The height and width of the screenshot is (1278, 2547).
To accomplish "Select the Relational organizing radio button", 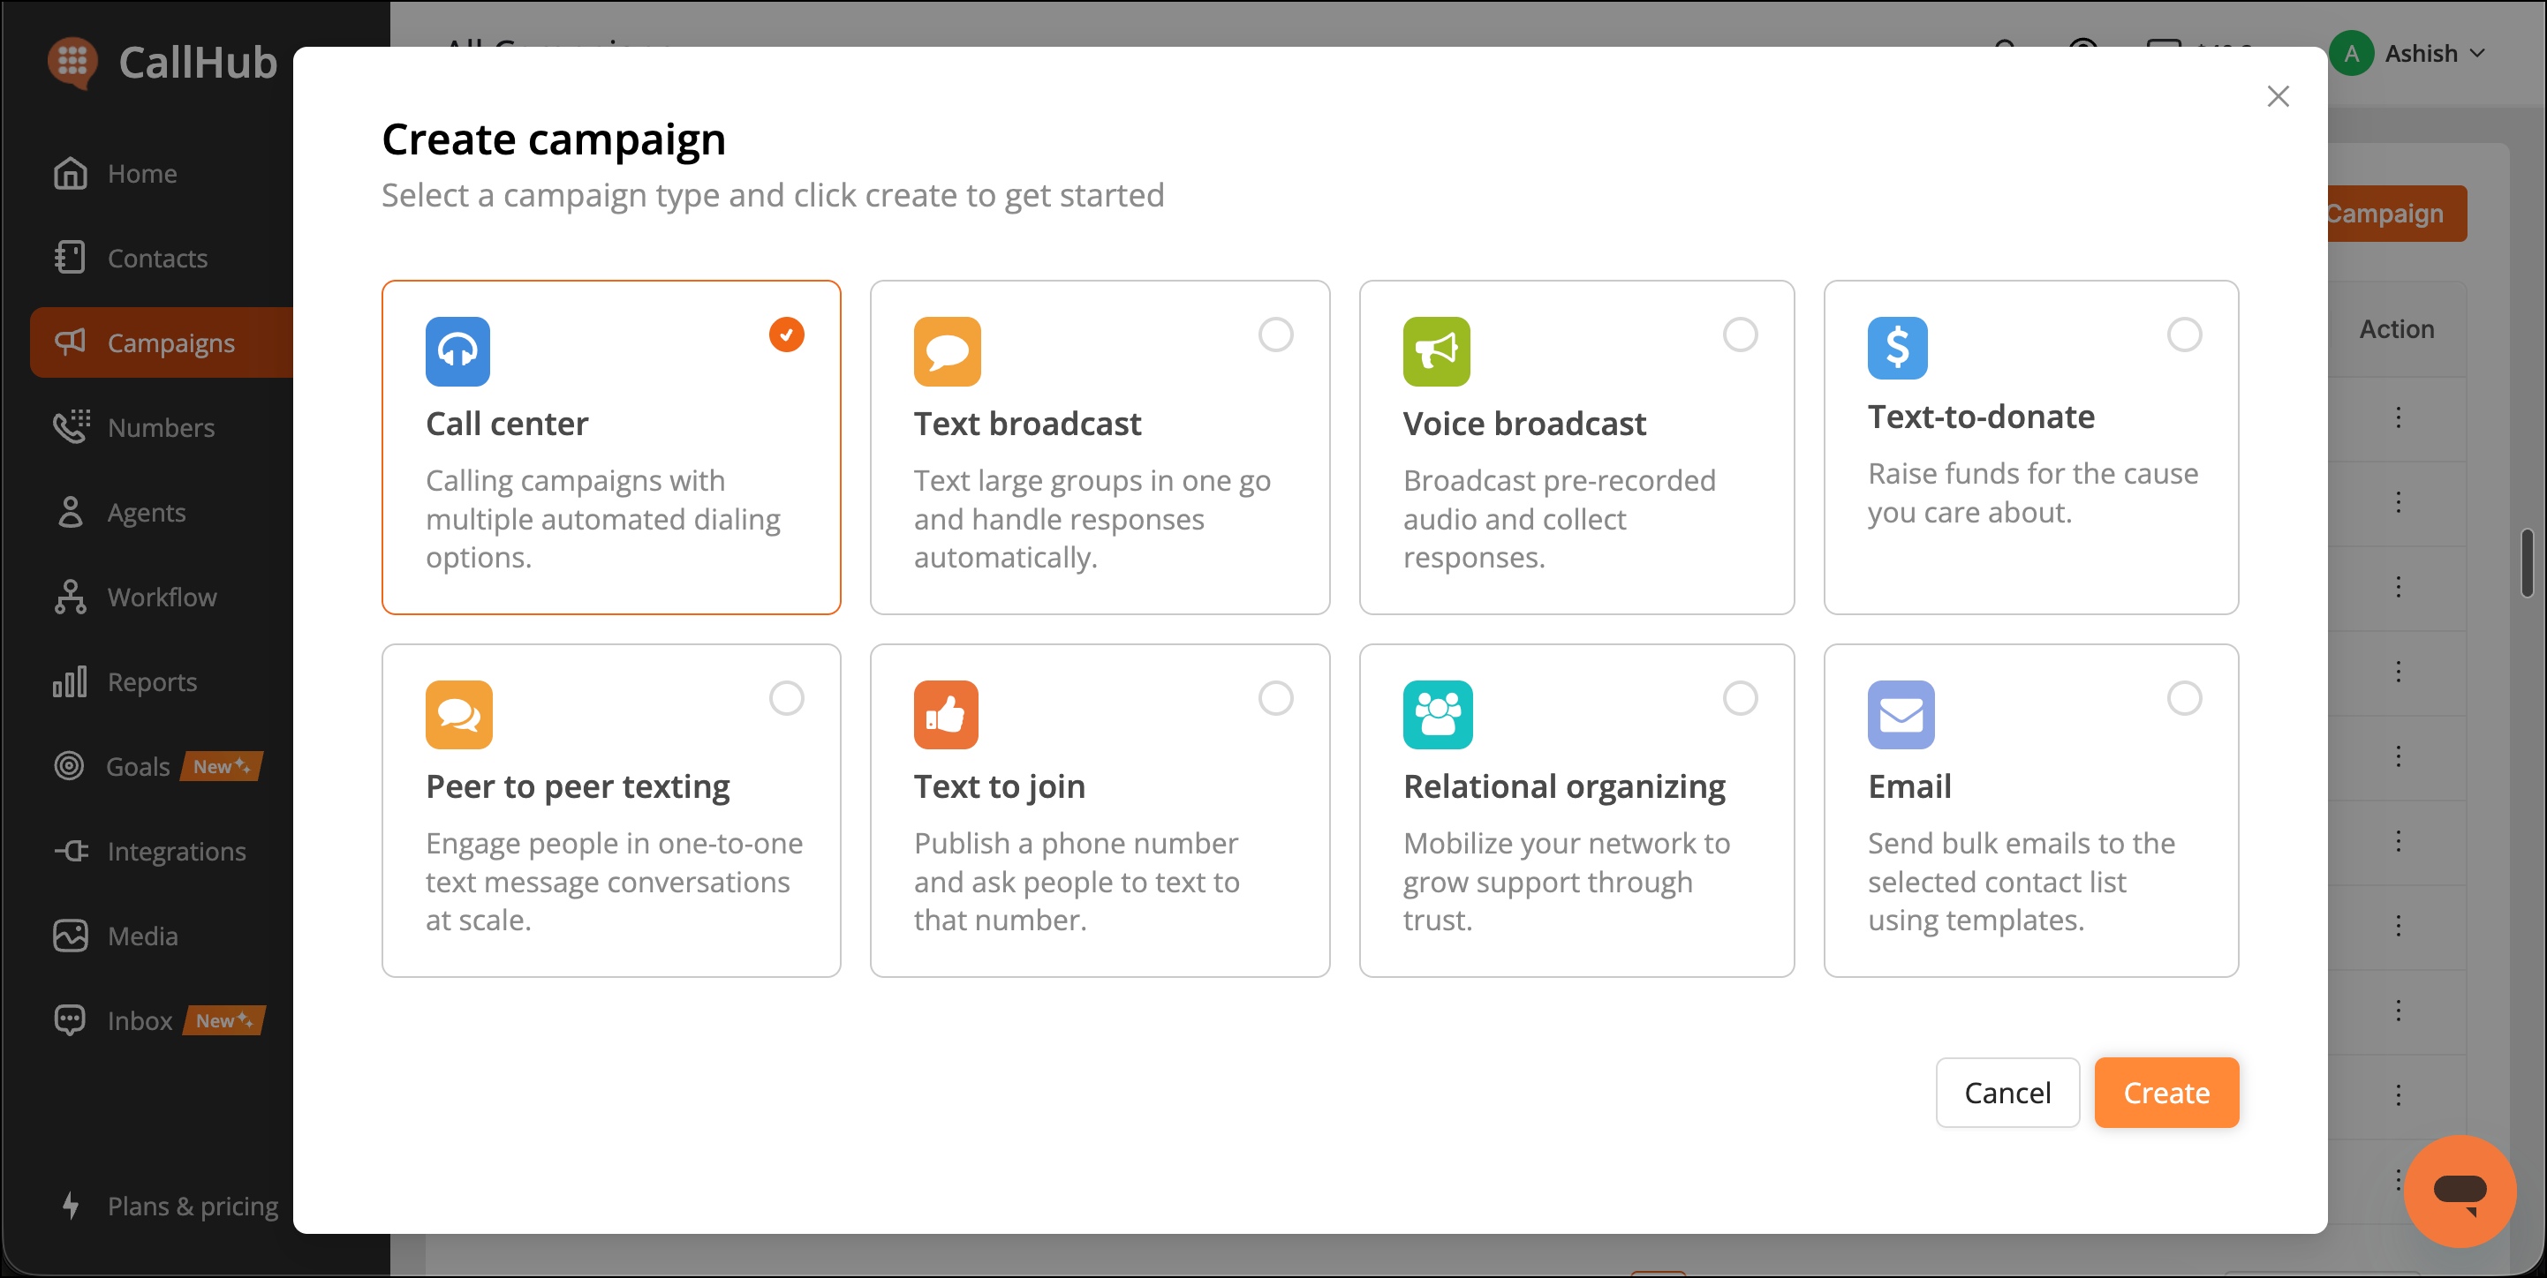I will tap(1740, 699).
